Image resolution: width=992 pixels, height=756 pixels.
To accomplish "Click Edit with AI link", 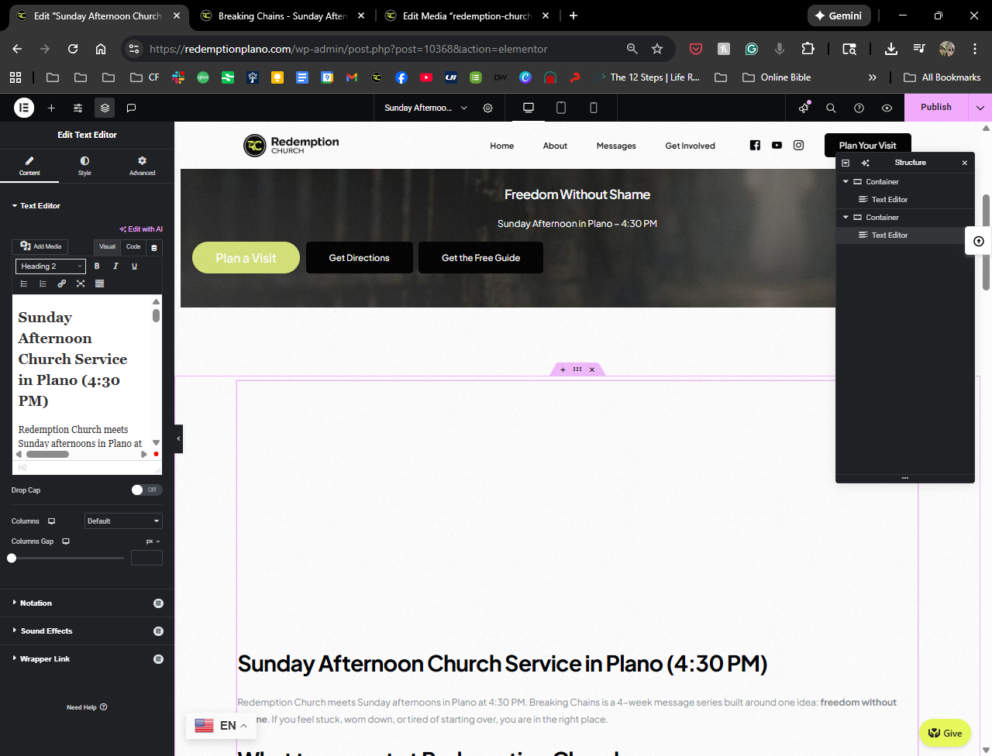I will click(142, 229).
